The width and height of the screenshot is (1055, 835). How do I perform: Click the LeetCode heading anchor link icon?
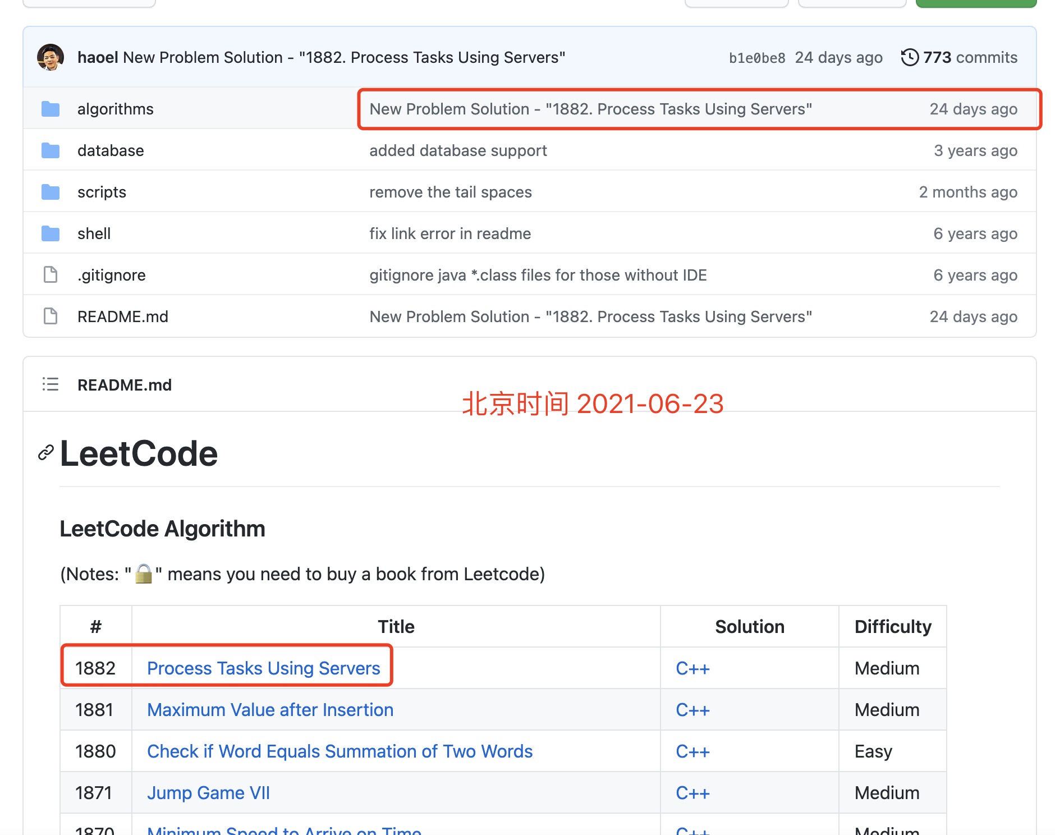(x=46, y=452)
